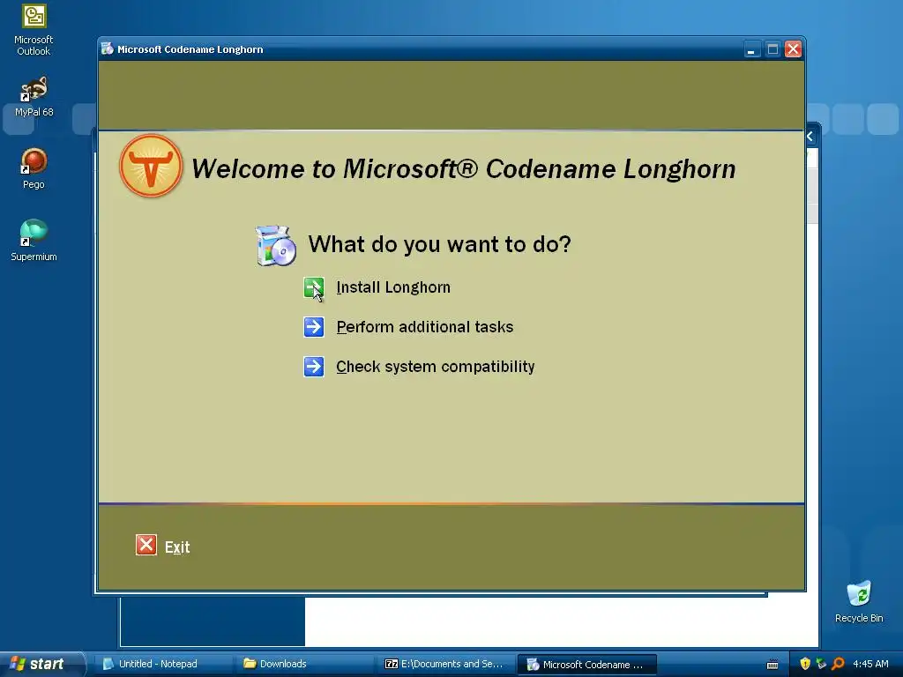This screenshot has width=903, height=677.
Task: Click the Longhorn bull logo emblem
Action: point(151,167)
